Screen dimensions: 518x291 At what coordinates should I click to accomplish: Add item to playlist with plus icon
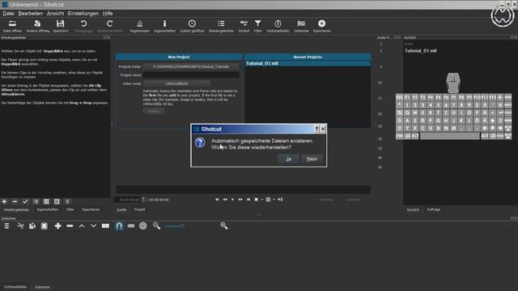click(4, 201)
